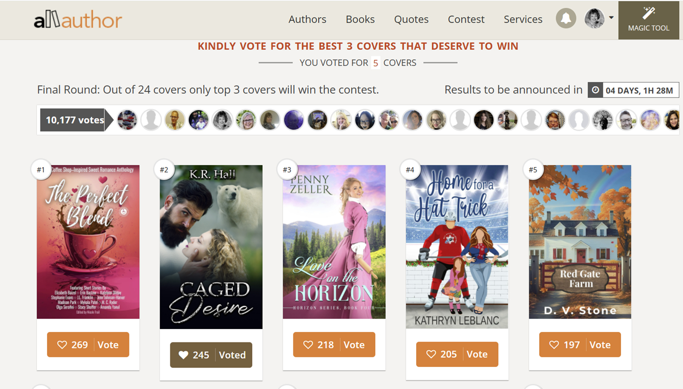Open the notifications bell icon
The width and height of the screenshot is (683, 389).
click(x=566, y=19)
